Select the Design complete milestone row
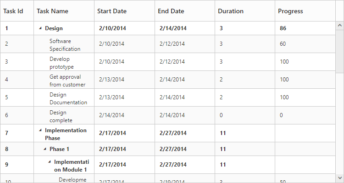344x183 pixels. click(61, 116)
